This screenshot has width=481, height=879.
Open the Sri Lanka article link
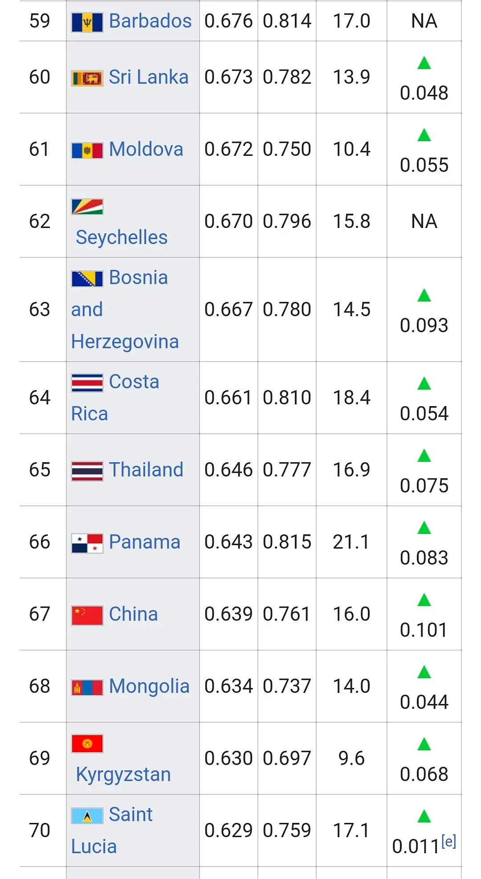point(149,77)
